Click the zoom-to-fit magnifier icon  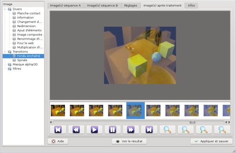pyautogui.click(x=168, y=129)
